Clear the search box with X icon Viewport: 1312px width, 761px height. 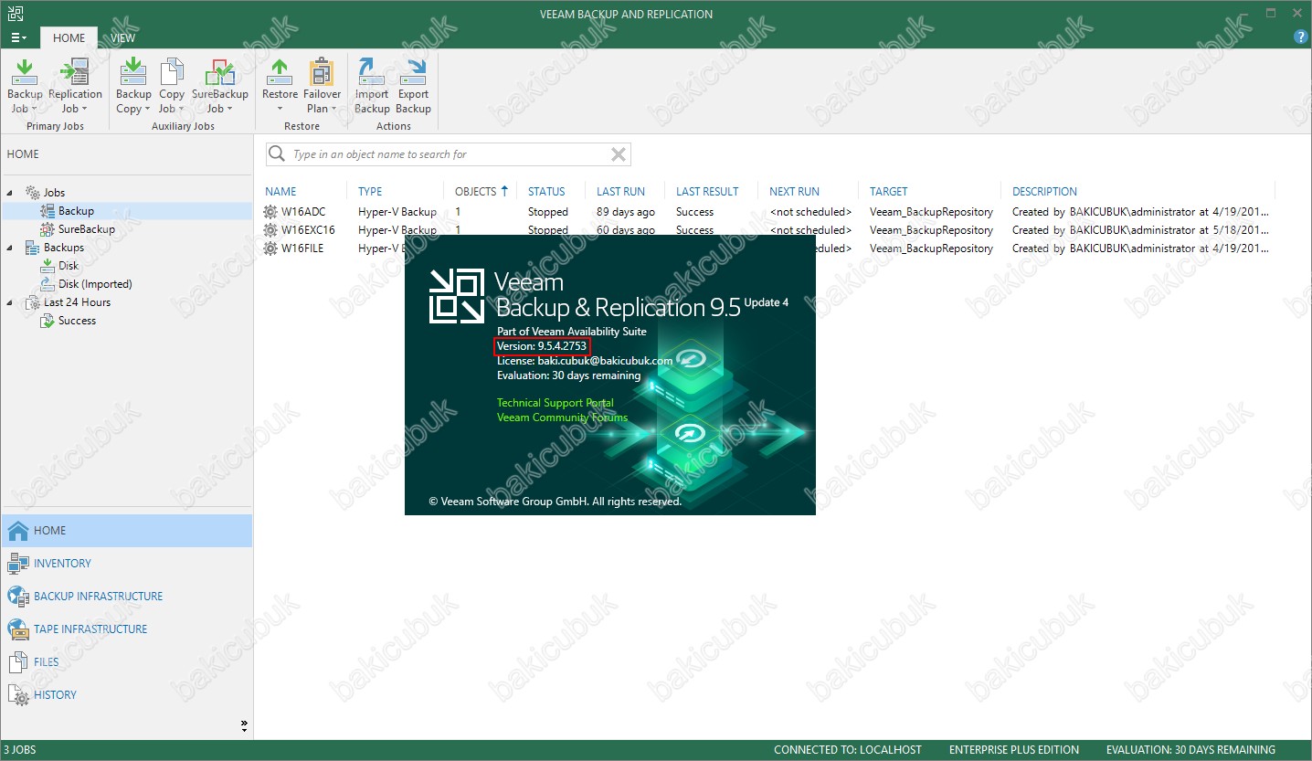tap(619, 154)
